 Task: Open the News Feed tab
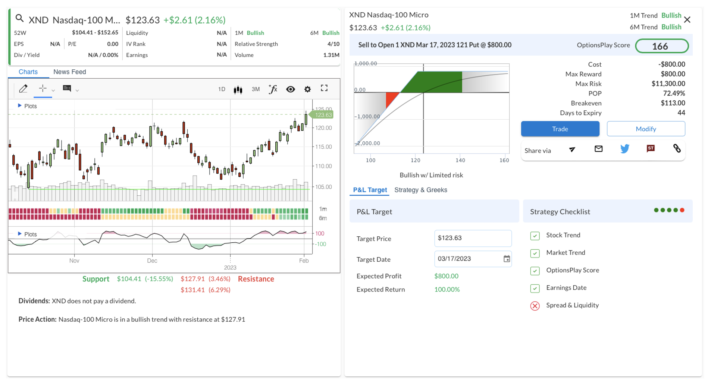coord(70,72)
